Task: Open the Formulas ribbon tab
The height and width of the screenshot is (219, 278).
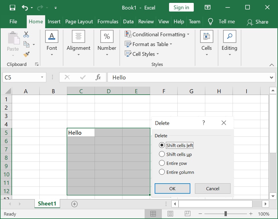Action: click(108, 22)
